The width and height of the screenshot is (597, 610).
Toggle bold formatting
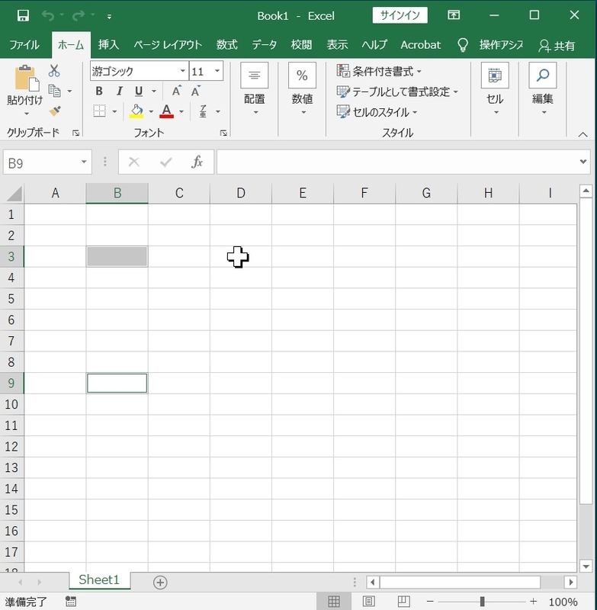(x=99, y=91)
